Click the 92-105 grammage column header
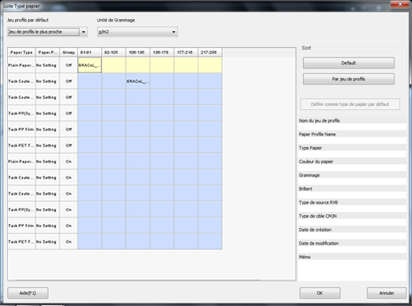Screen dimensions: 412x306 114,53
